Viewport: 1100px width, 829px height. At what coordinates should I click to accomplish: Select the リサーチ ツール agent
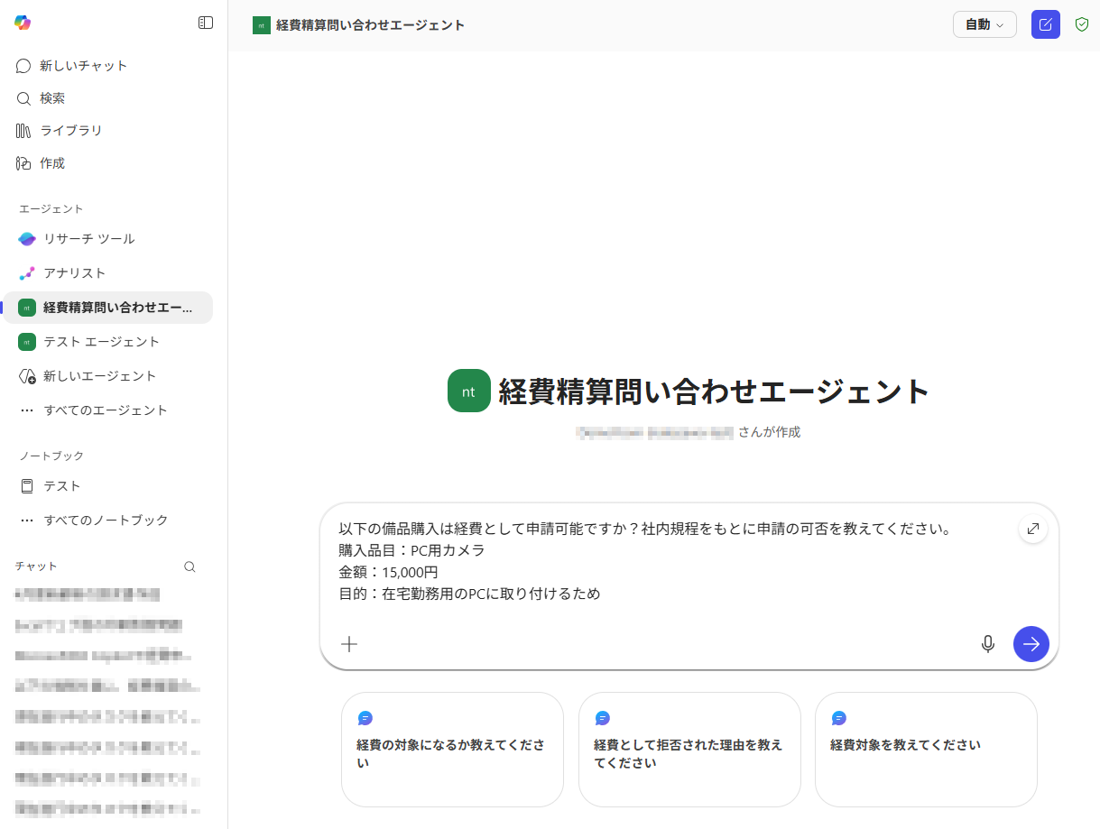click(88, 239)
